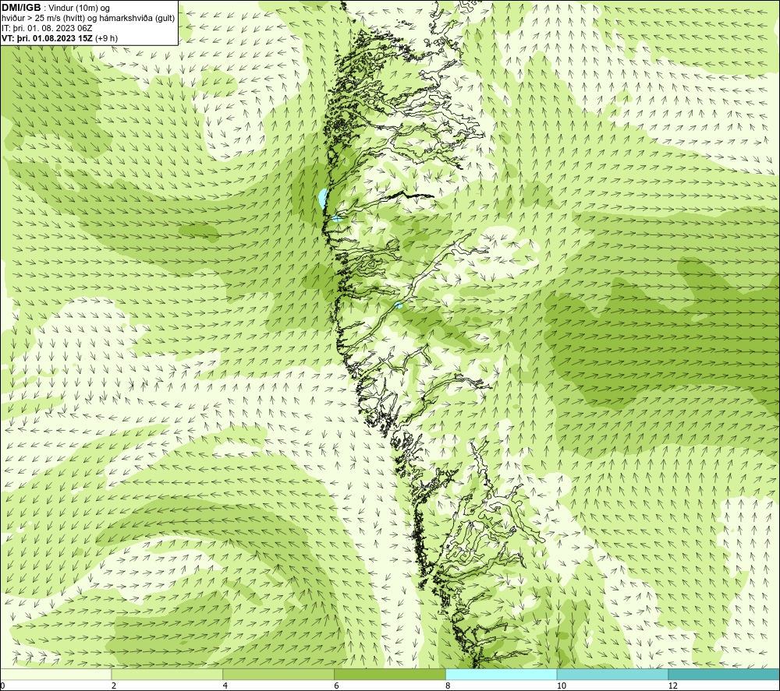The image size is (780, 691).
Task: Click the 'IT: þri. 01. 08. 2023 06Z' line
Action: [x=47, y=28]
